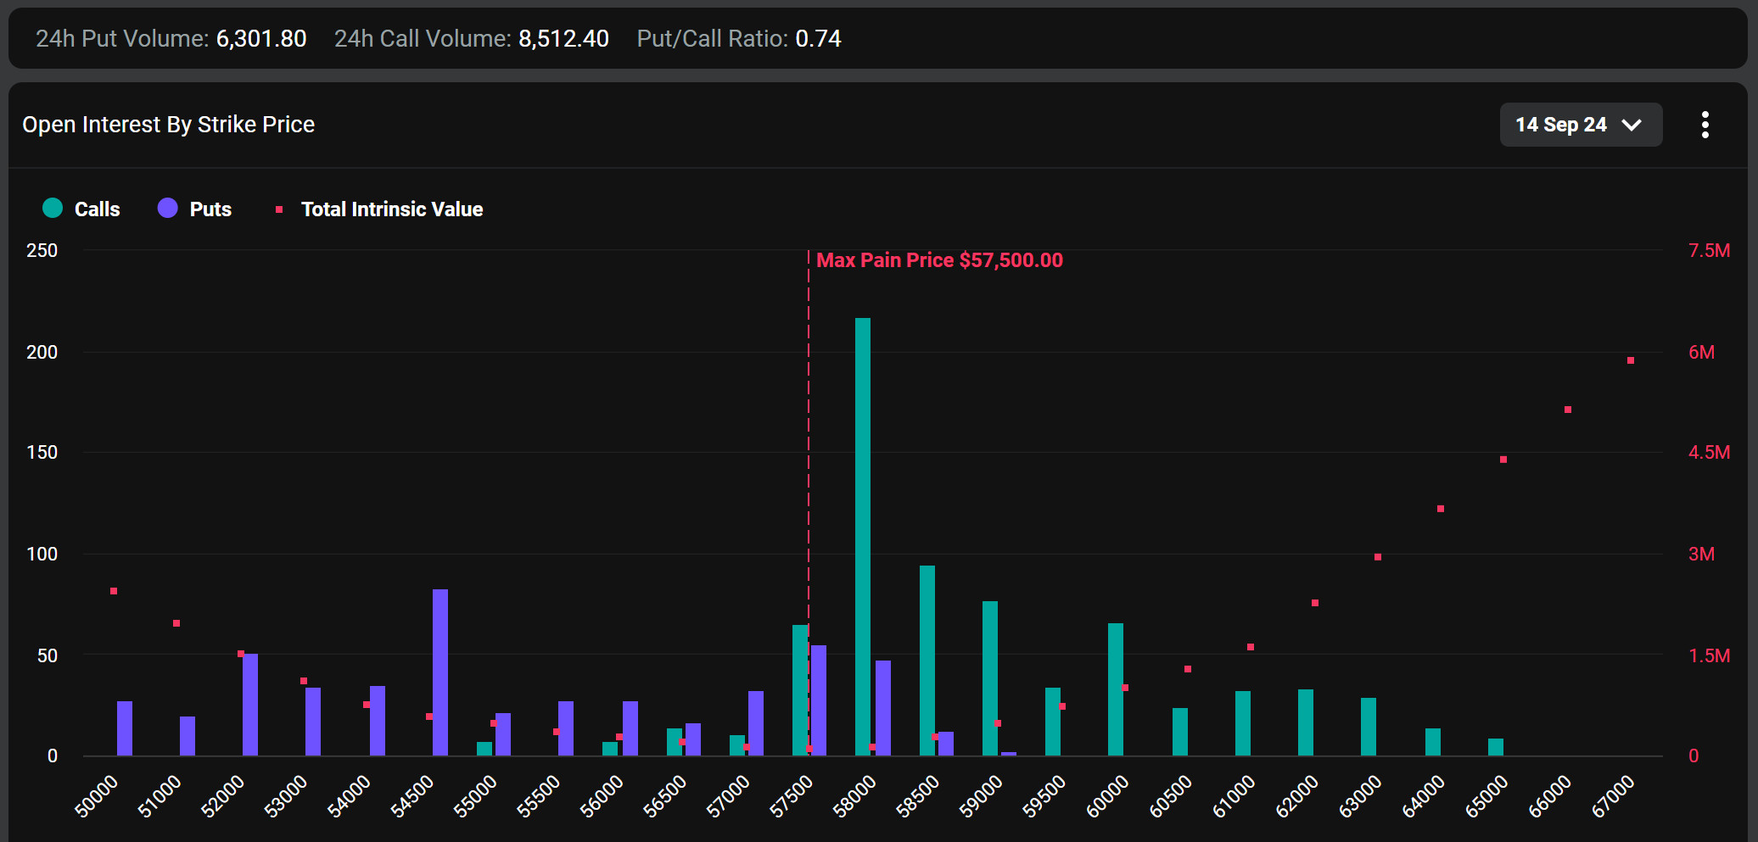Toggle the Calls series in legend
Viewport: 1758px width, 842px height.
(x=81, y=209)
